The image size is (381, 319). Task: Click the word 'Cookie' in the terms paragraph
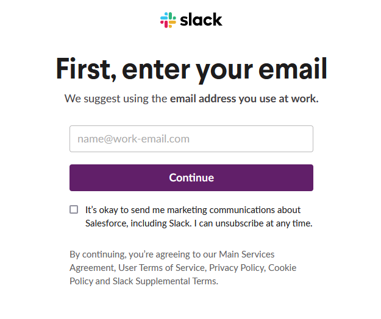(282, 268)
